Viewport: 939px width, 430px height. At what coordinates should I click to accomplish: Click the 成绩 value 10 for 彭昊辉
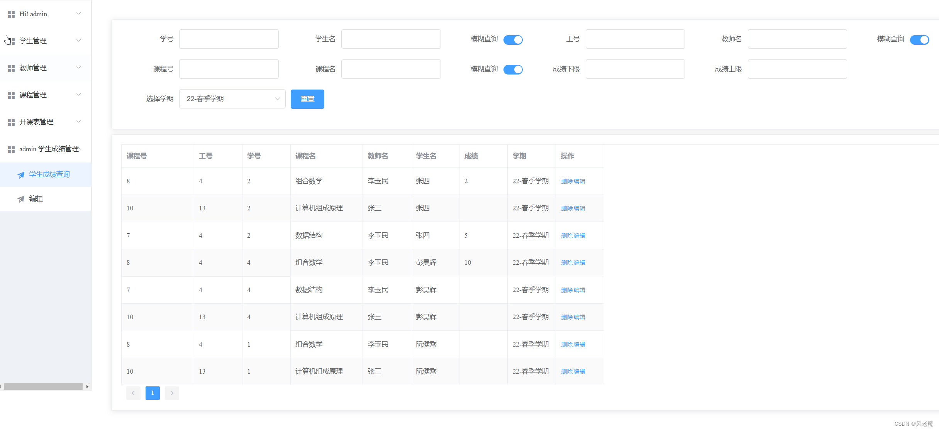pyautogui.click(x=468, y=263)
